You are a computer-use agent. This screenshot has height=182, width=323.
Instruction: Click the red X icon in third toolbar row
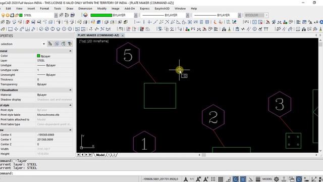click(x=142, y=29)
